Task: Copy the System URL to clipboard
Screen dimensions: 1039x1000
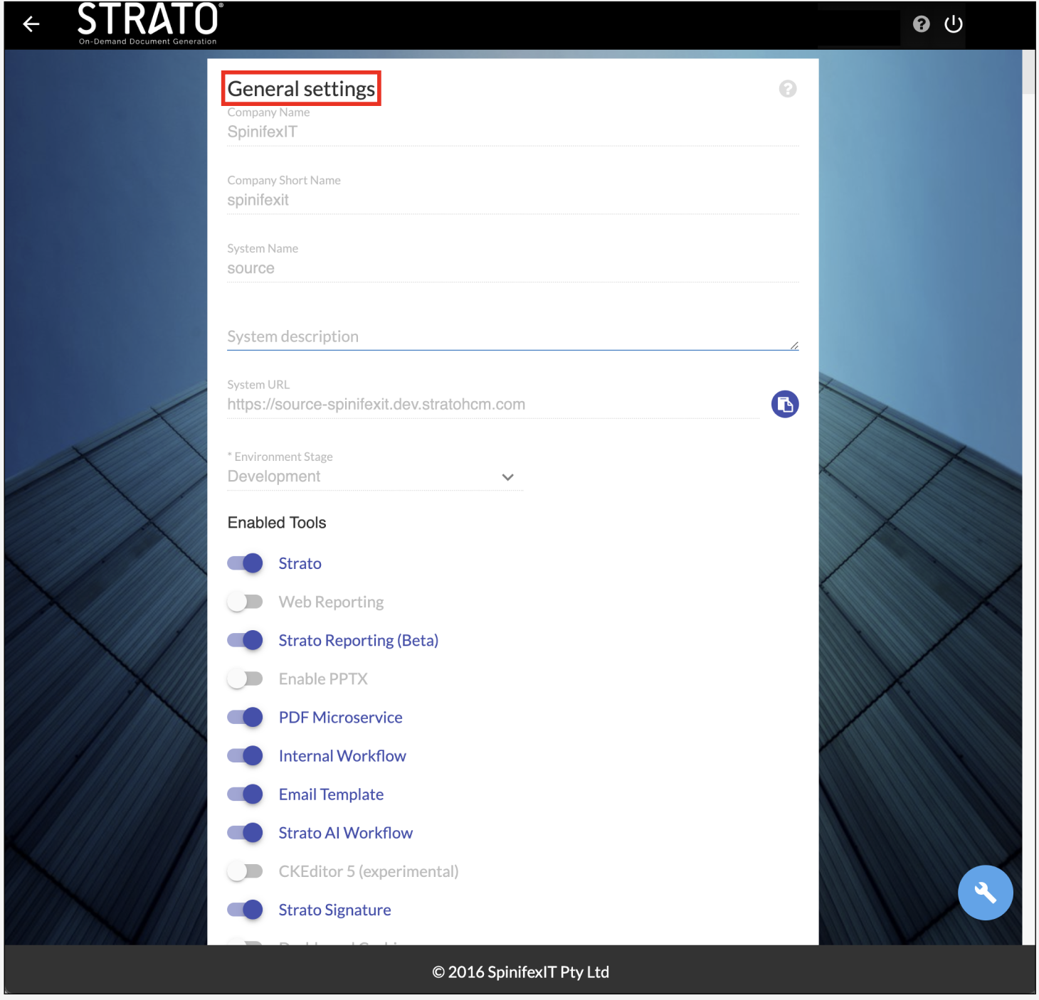Action: tap(784, 405)
